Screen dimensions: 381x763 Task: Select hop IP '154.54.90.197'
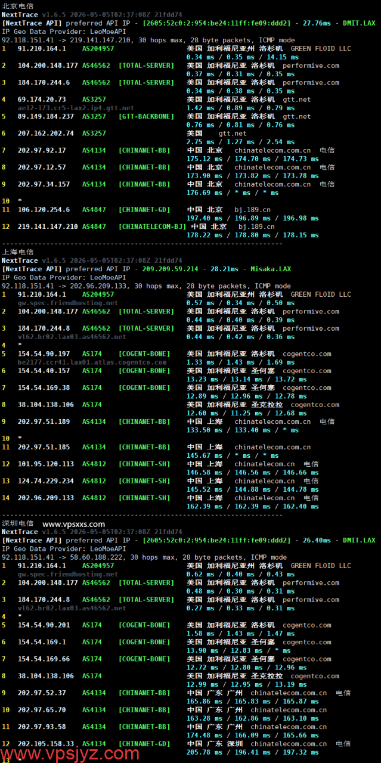(44, 353)
